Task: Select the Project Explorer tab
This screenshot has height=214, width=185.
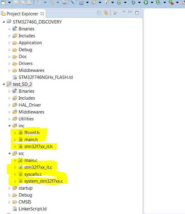Action: 22,14
